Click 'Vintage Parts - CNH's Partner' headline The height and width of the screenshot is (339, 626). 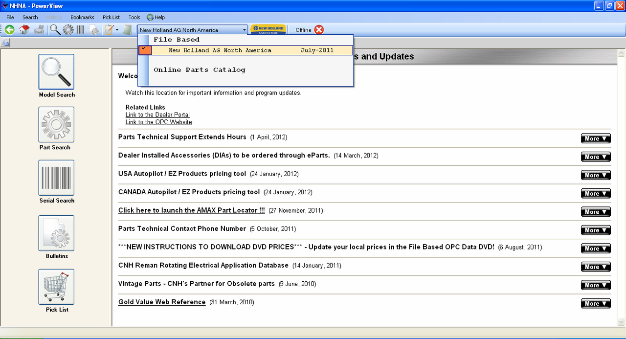[x=197, y=284]
